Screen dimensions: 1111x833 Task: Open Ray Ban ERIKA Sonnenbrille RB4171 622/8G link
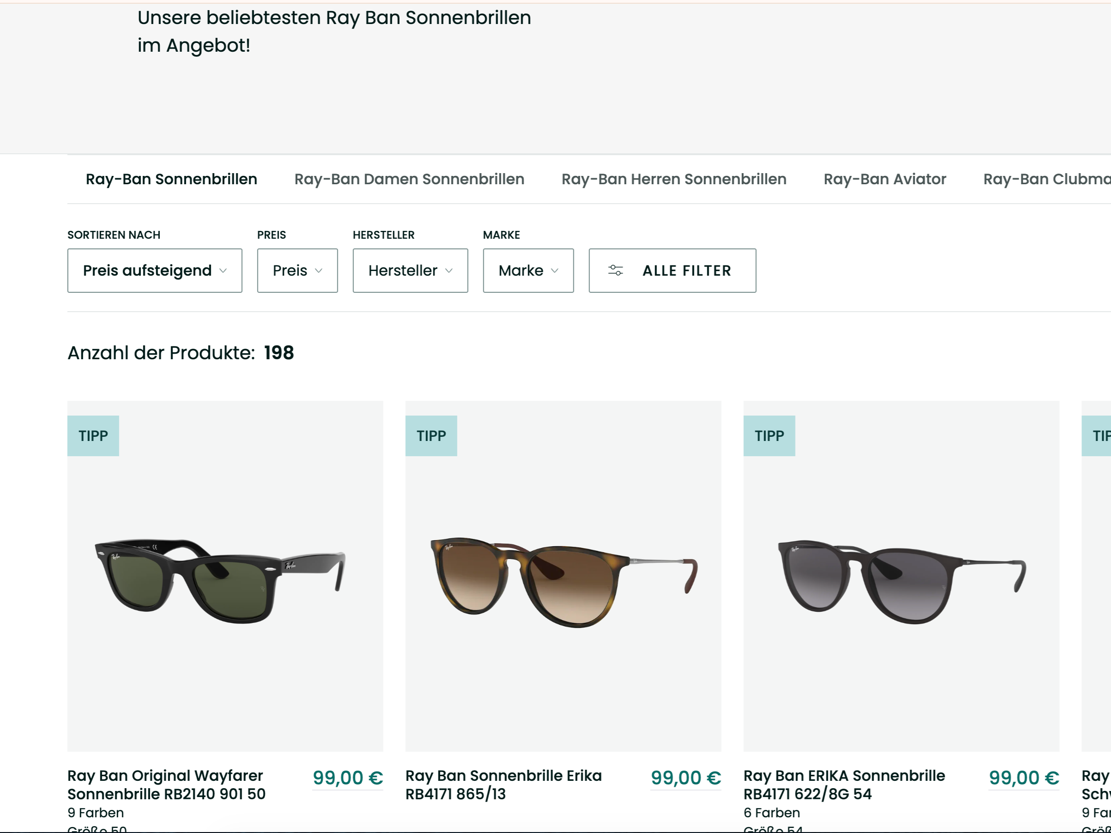(844, 785)
